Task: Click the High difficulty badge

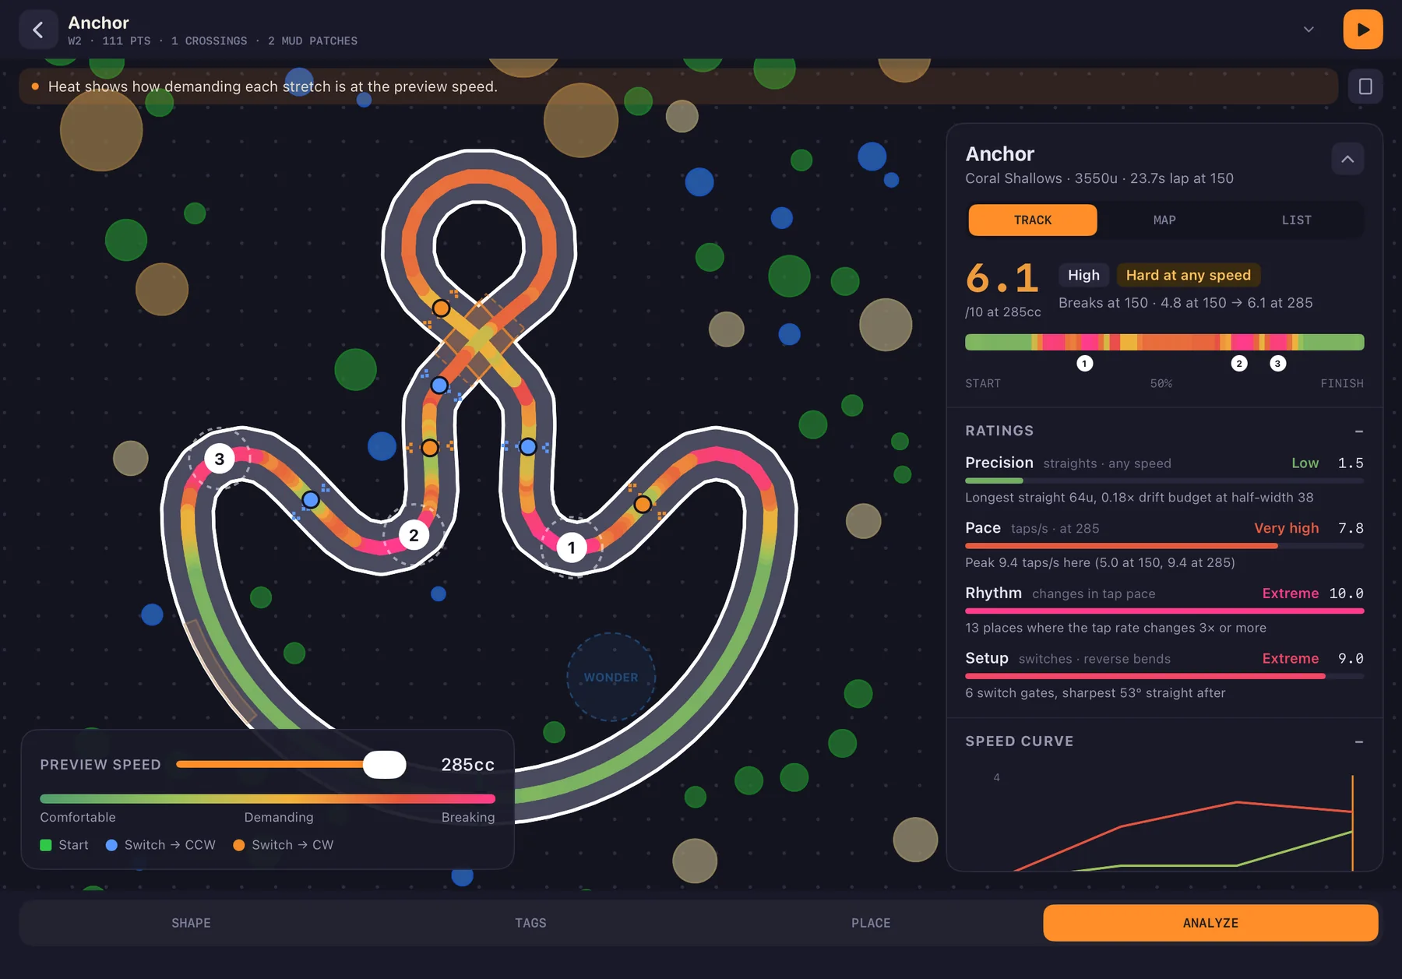Action: tap(1083, 275)
